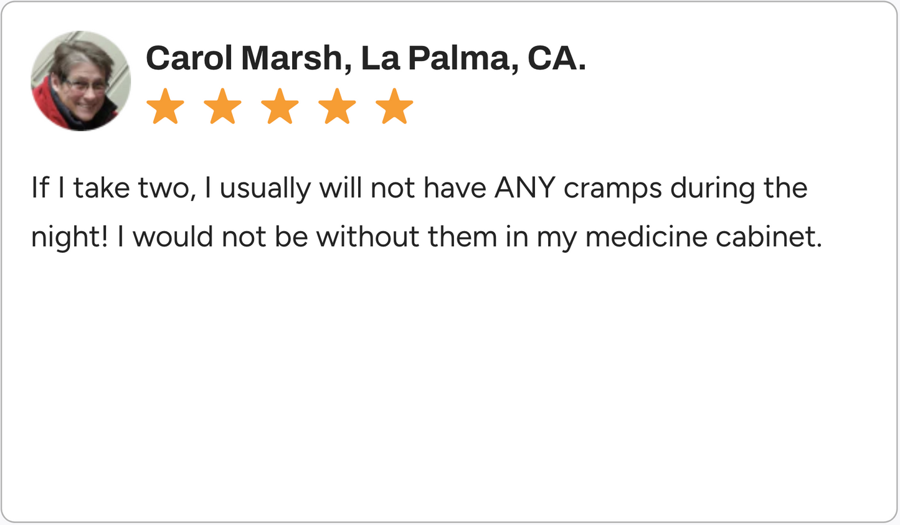The height and width of the screenshot is (525, 900).
Task: Click the fifth (last) rating star
Action: pos(394,106)
